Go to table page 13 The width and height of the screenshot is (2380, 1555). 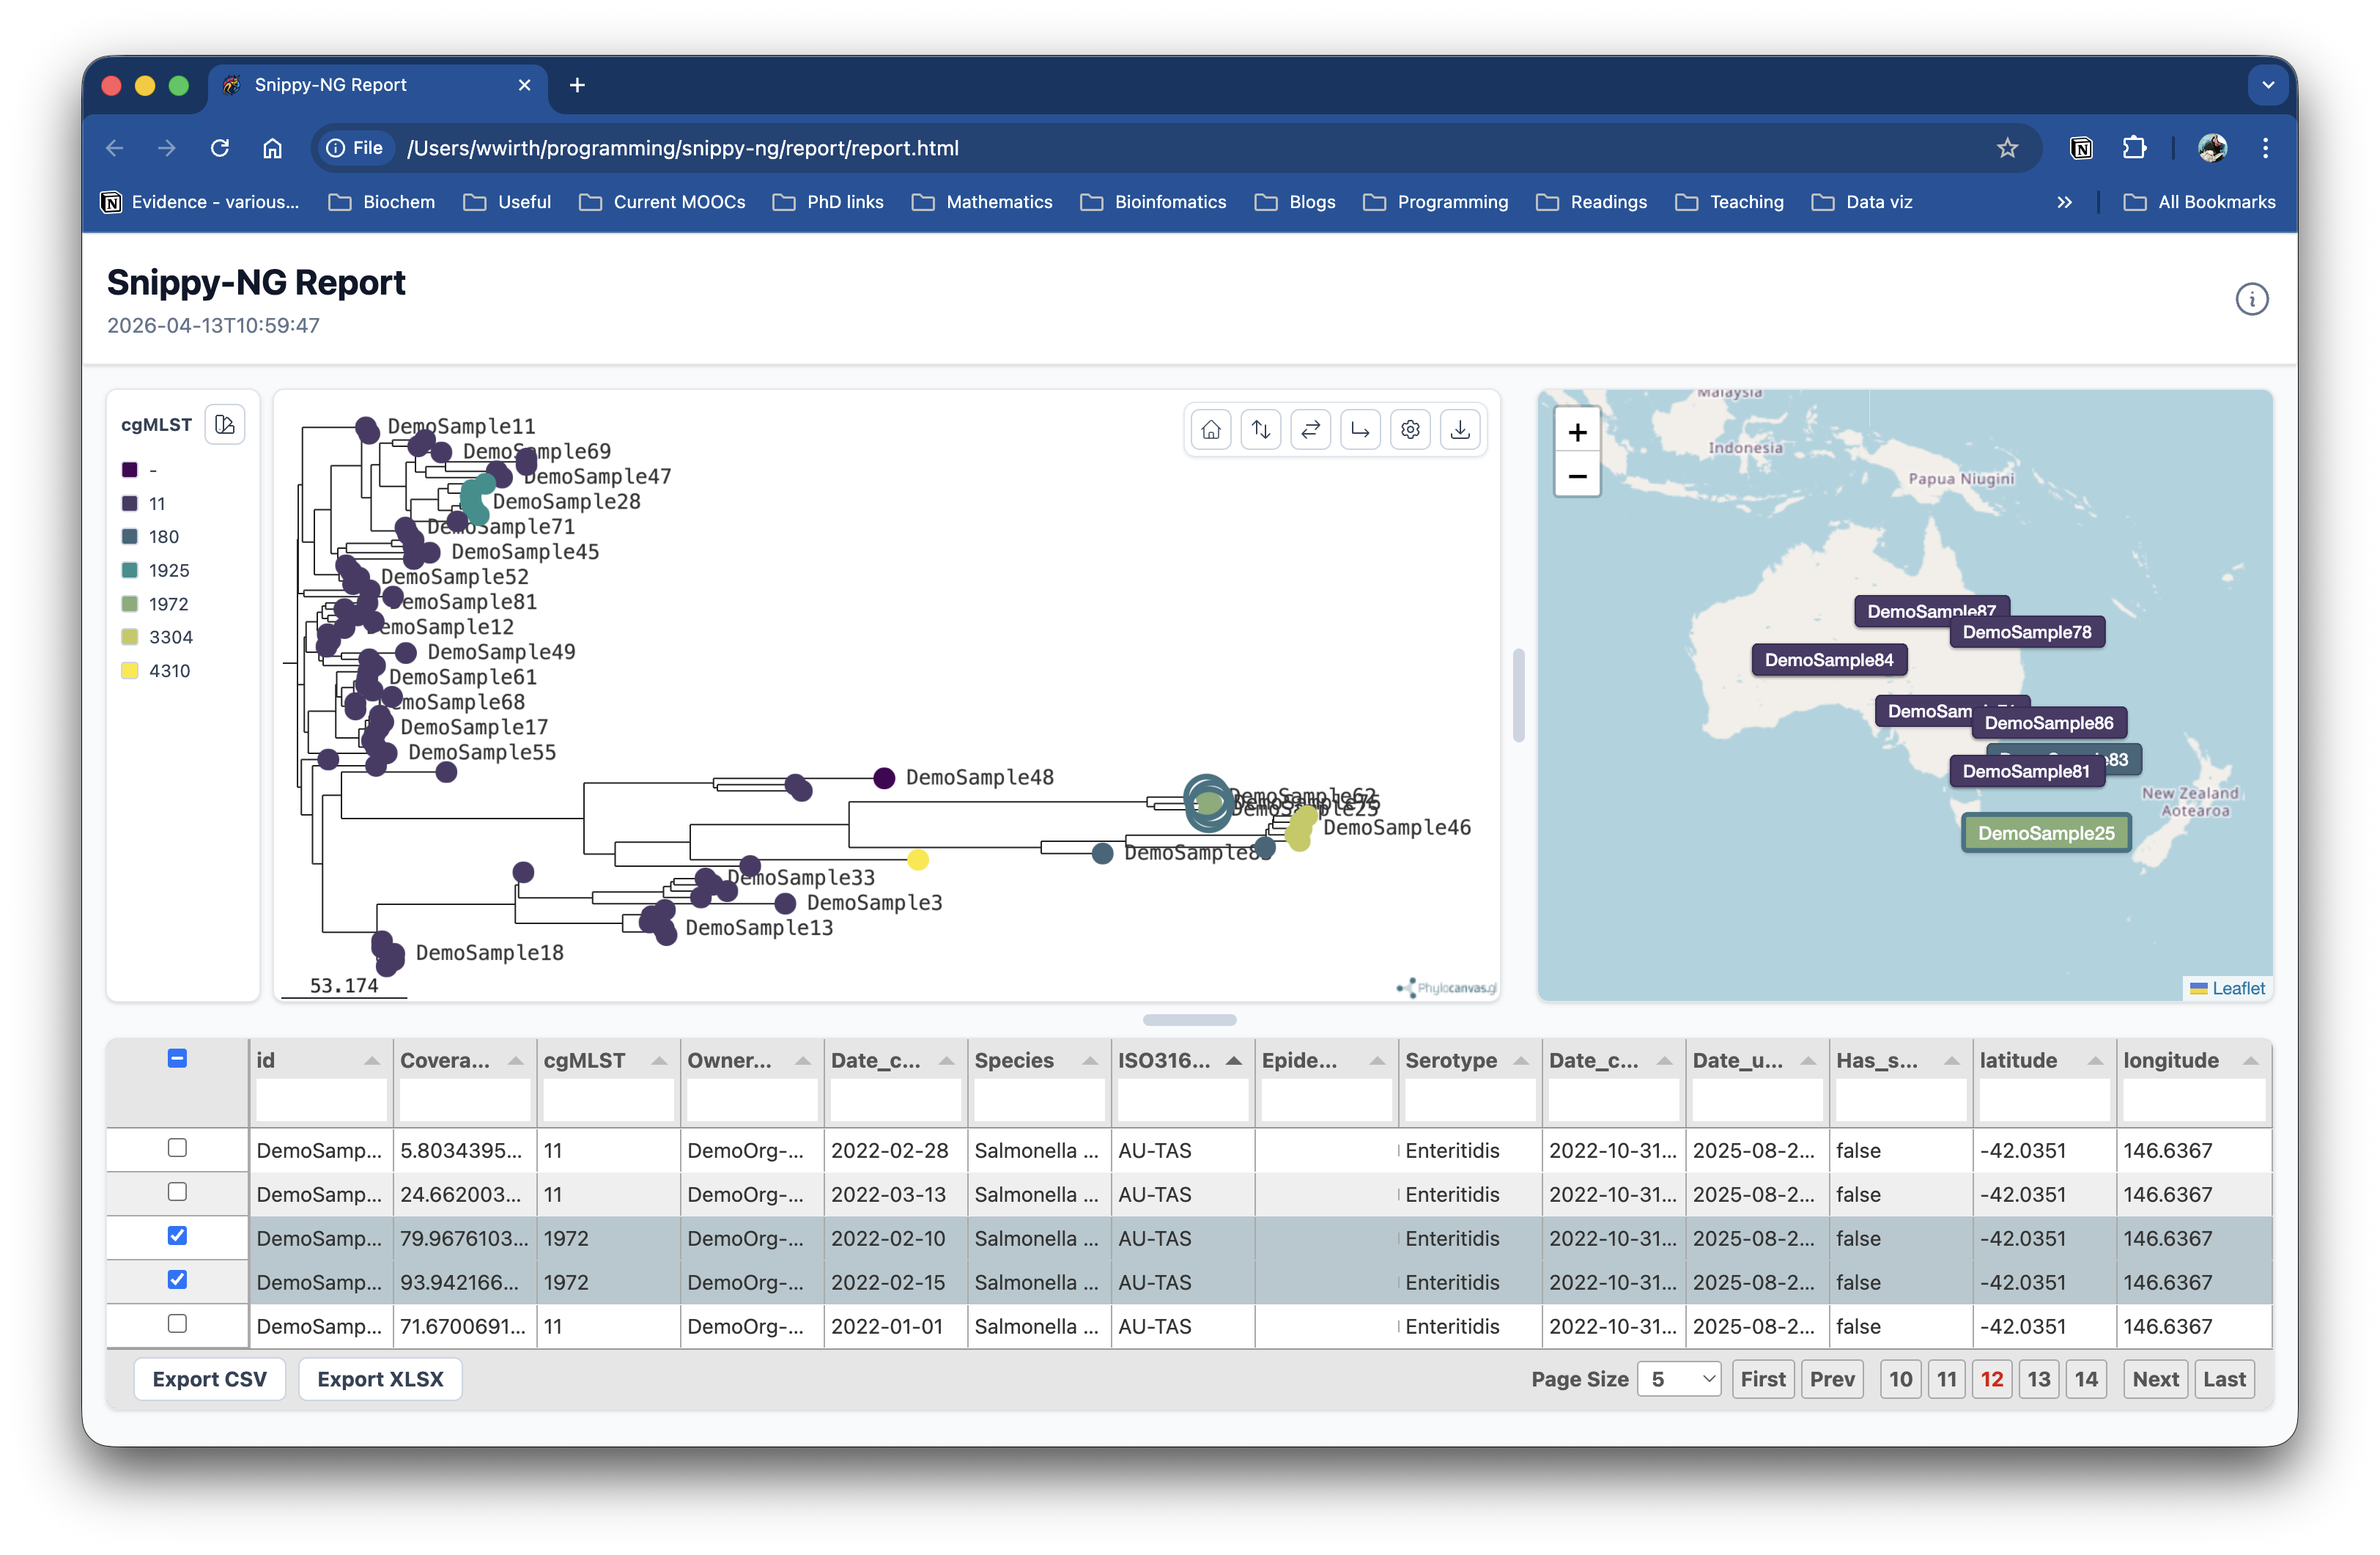[2038, 1379]
